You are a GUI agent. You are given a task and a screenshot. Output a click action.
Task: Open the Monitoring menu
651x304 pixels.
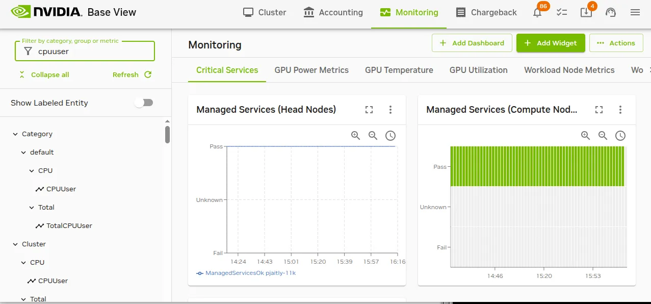409,12
